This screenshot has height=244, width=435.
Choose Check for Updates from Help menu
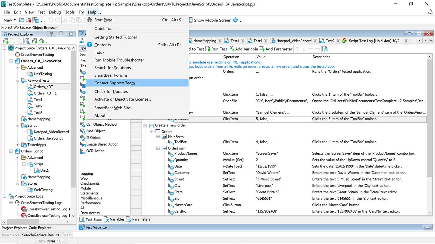tap(111, 92)
